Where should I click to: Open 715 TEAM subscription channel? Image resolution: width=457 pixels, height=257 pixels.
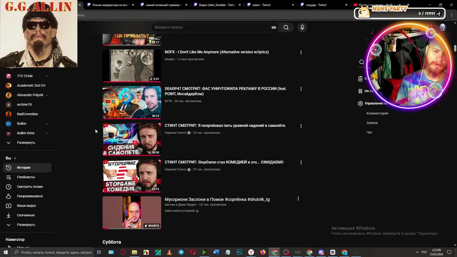27,76
